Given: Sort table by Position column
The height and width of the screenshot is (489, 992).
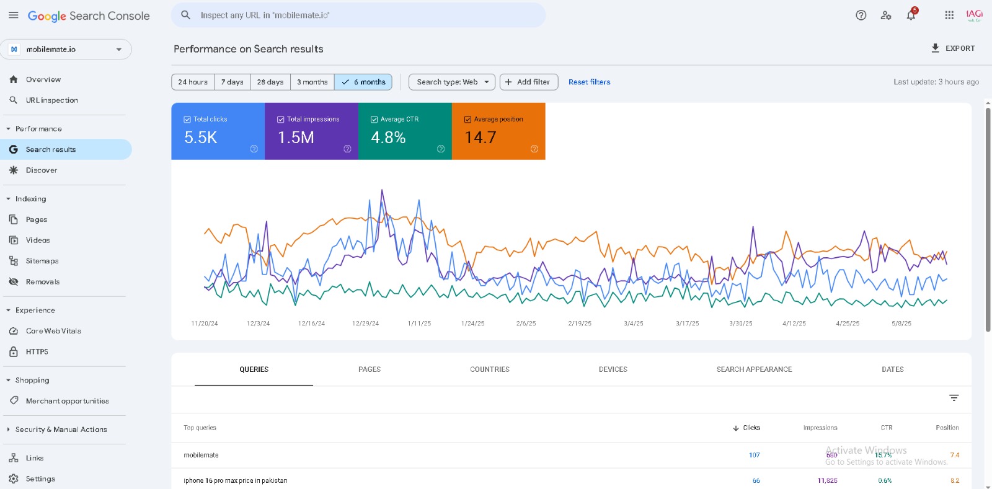Looking at the screenshot, I should pos(947,428).
